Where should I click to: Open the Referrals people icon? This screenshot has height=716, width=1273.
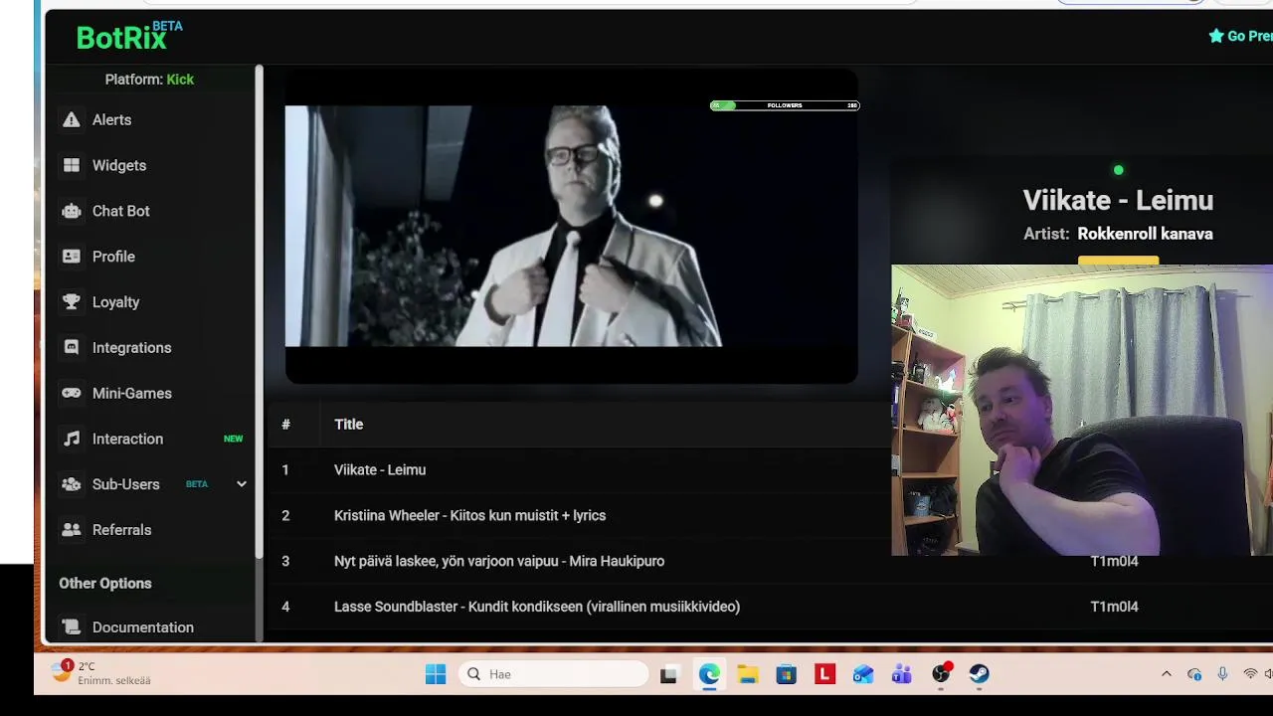(x=71, y=530)
